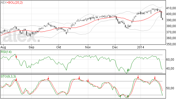Click the late December stochastic sell arrow
Image resolution: width=178 pixels, height=99 pixels.
pyautogui.click(x=138, y=77)
